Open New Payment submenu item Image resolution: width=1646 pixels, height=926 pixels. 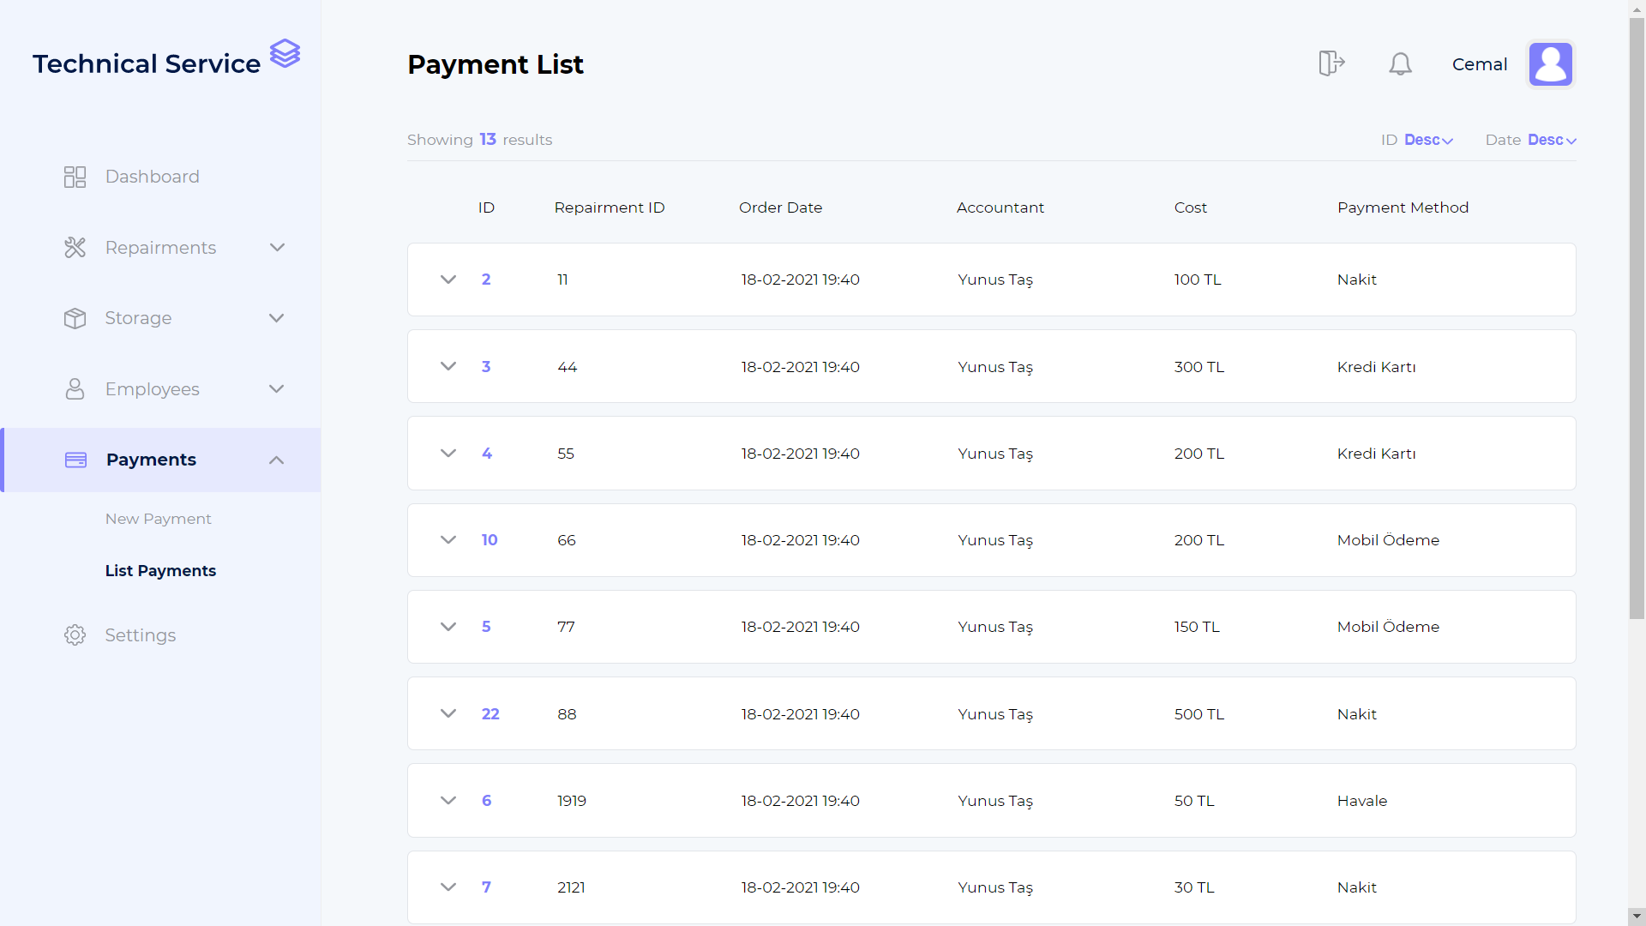[159, 519]
